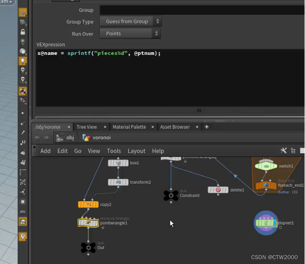Open the visualizers eye dropdown icon
305x264 pixels.
click(22, 101)
